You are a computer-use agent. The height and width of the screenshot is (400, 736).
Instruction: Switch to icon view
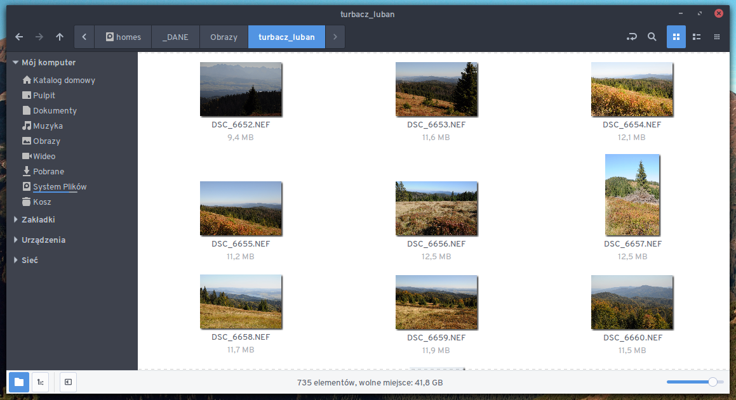click(x=676, y=37)
